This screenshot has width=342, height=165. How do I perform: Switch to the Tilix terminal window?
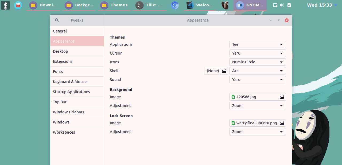(149, 5)
